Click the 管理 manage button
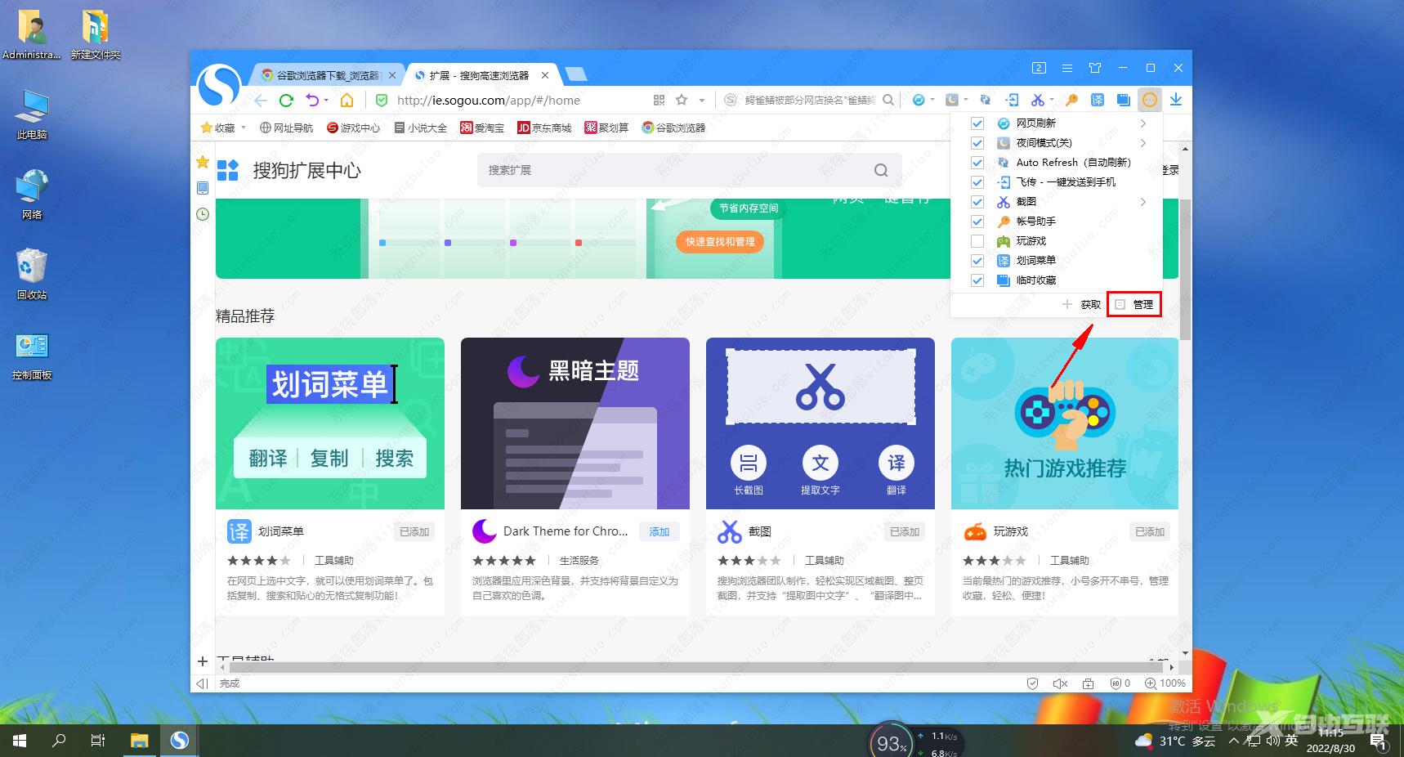Screen dimensions: 1404x757 click(x=1134, y=304)
